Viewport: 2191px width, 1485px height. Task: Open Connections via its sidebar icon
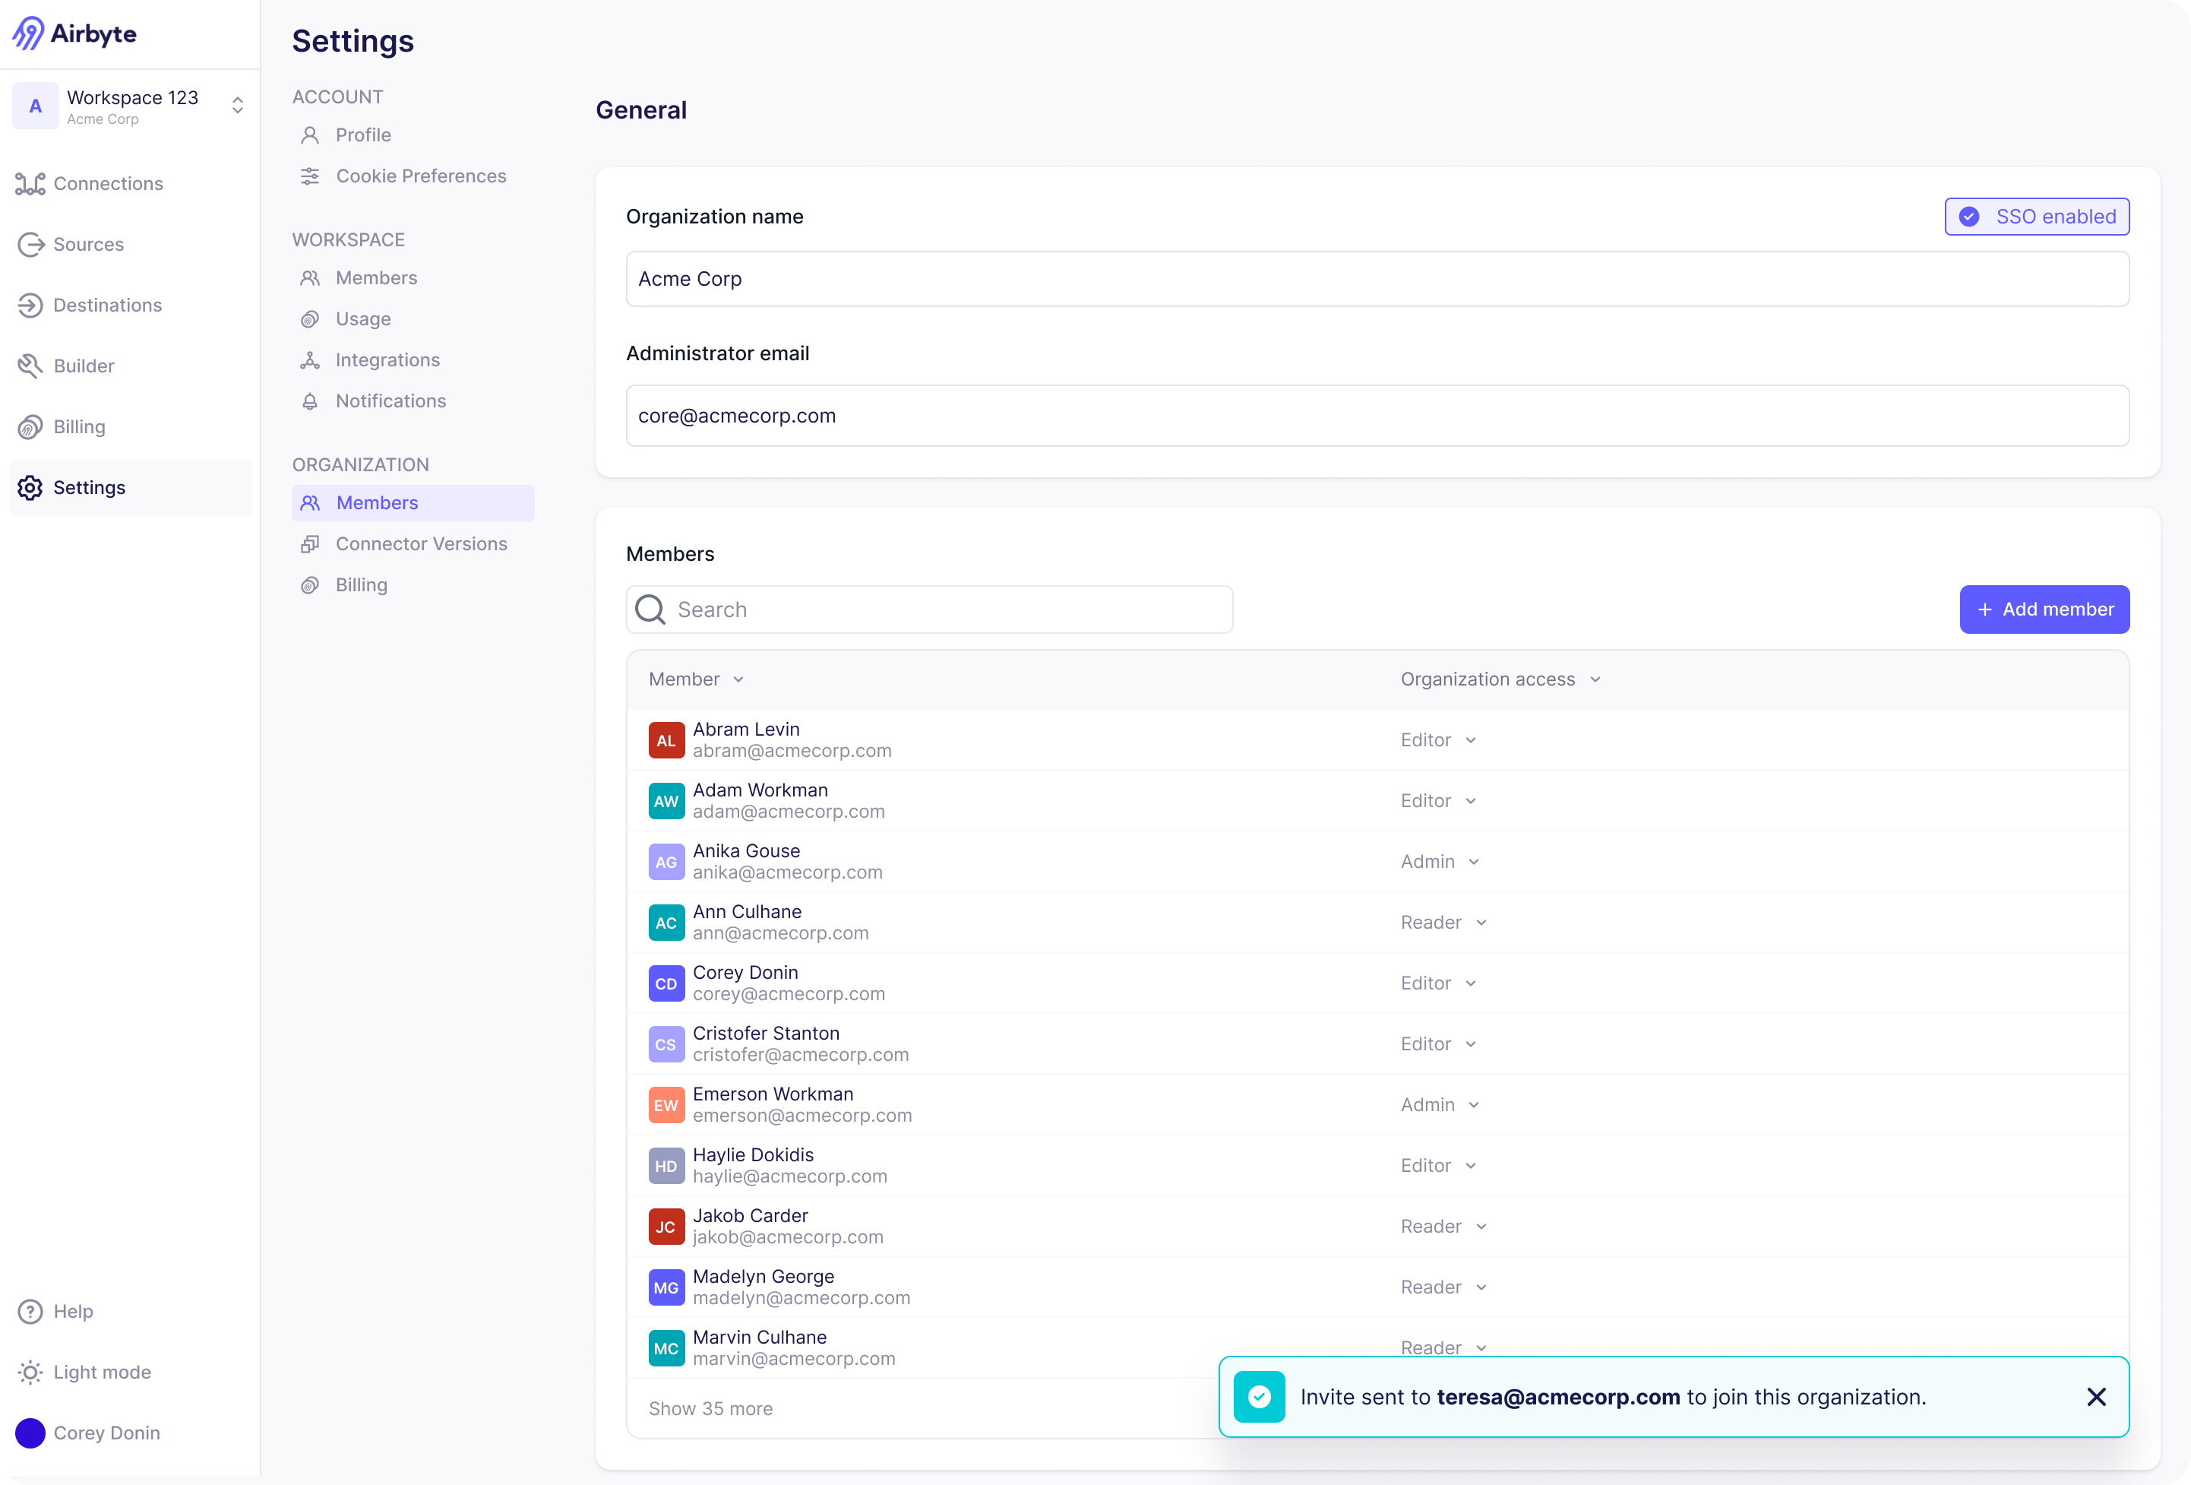pyautogui.click(x=30, y=184)
